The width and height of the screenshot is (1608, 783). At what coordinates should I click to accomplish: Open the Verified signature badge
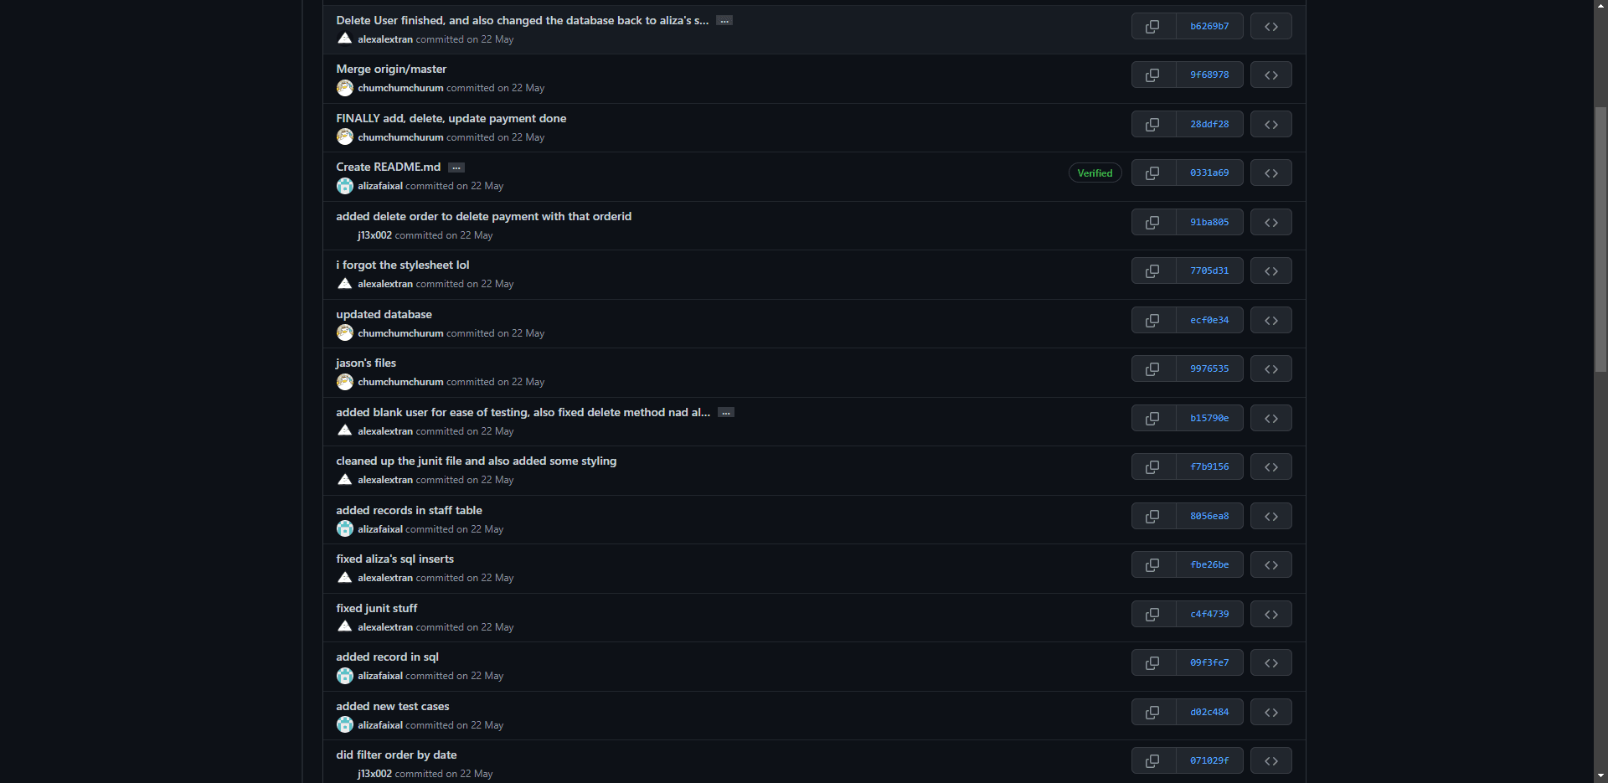click(x=1095, y=173)
